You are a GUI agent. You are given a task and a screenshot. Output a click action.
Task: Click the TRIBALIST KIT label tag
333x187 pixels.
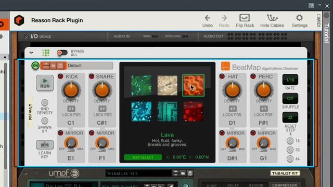(x=285, y=173)
